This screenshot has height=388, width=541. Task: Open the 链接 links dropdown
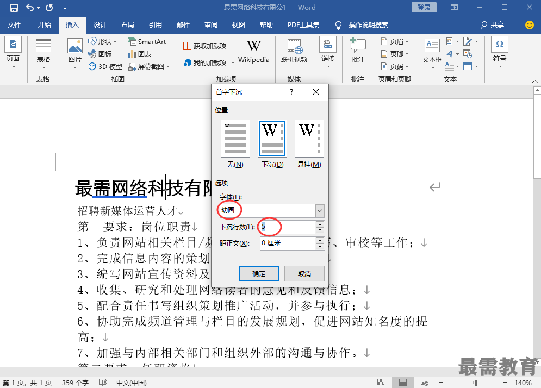[328, 52]
